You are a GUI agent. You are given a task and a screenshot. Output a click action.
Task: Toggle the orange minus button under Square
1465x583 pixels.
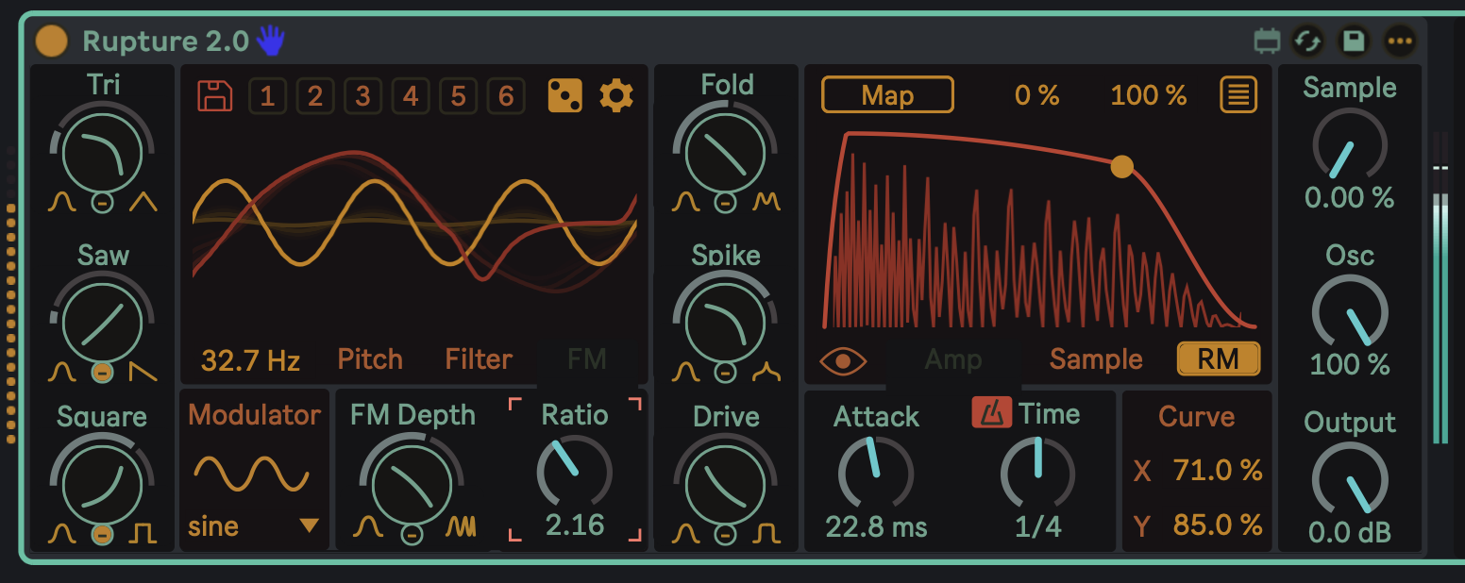click(102, 534)
